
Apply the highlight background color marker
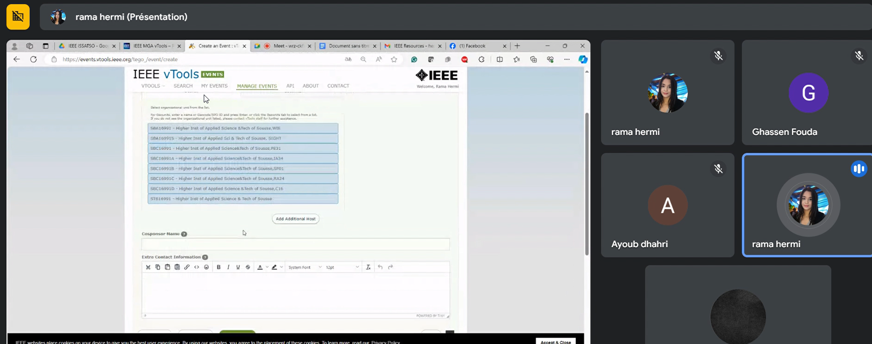pos(274,267)
